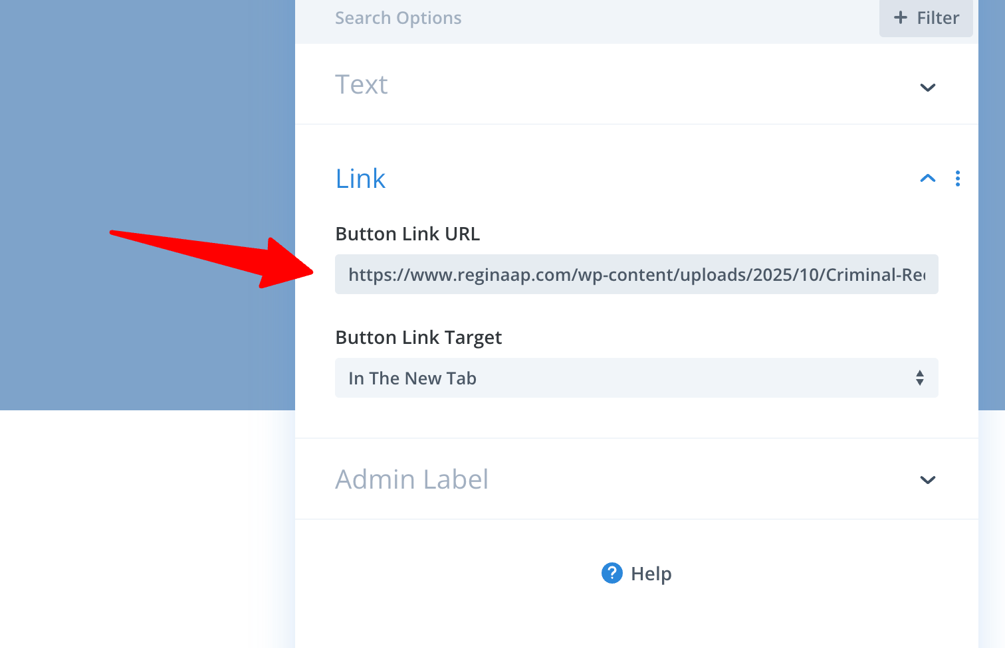Open the Admin Label section title
This screenshot has width=1005, height=648.
(411, 479)
